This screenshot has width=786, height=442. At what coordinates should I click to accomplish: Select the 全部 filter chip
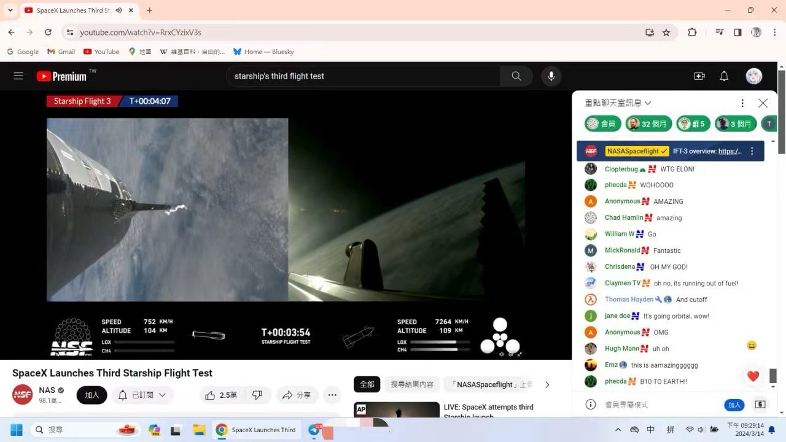click(x=367, y=384)
